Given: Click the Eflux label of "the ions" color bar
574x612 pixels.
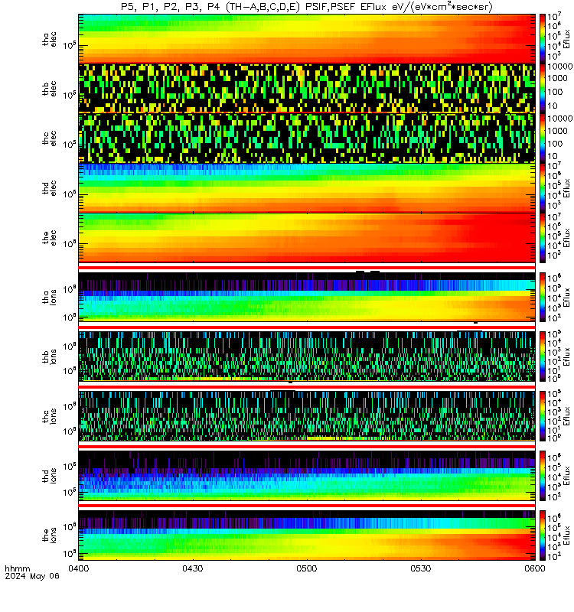Looking at the screenshot, I should [567, 535].
